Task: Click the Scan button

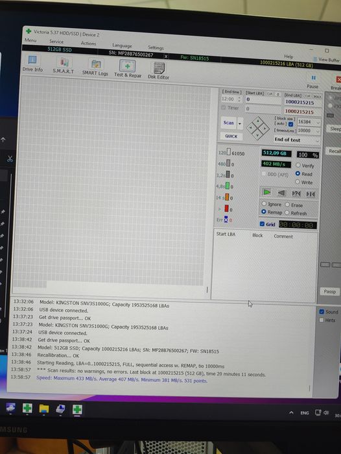Action: [x=229, y=123]
